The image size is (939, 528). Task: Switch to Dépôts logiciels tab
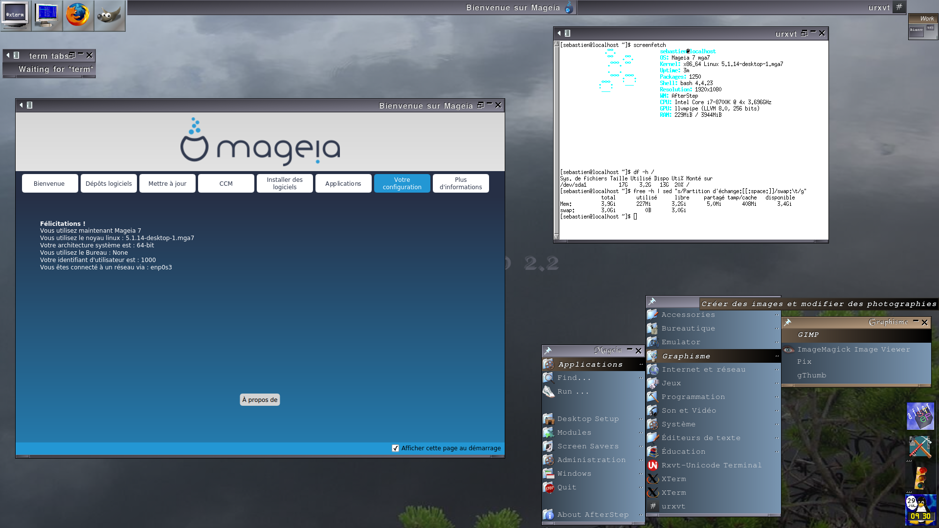(x=109, y=183)
